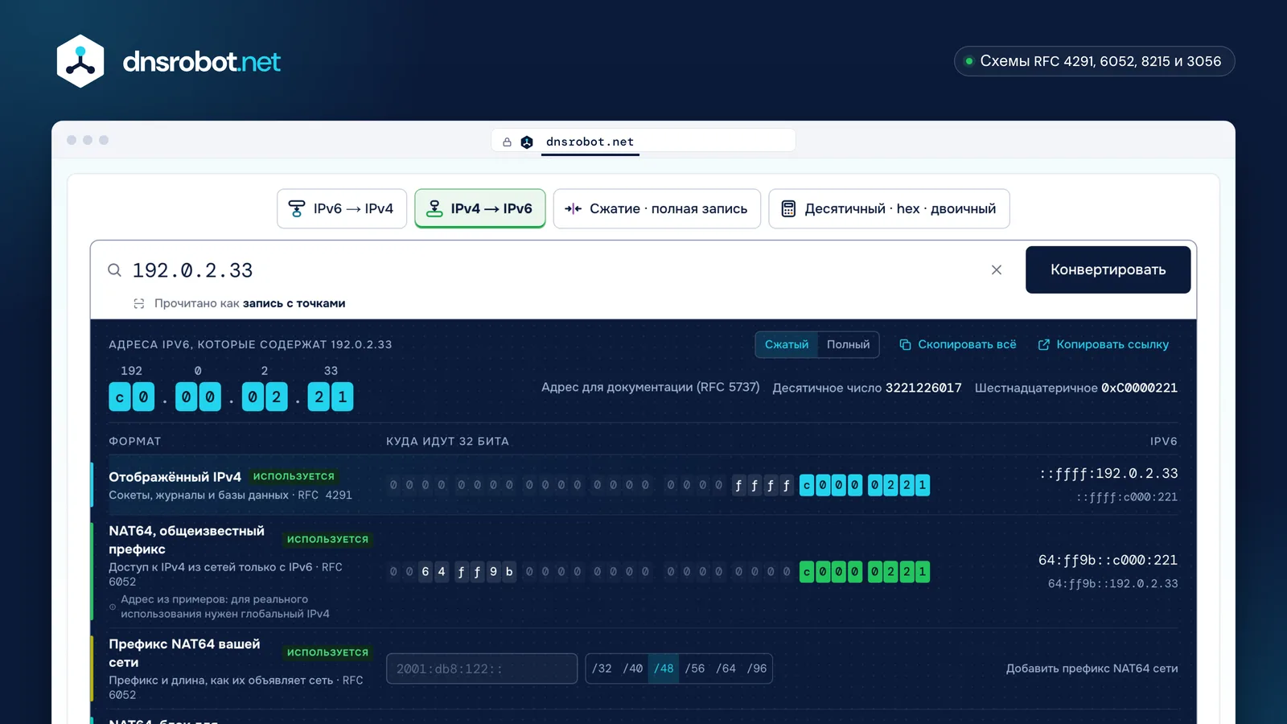Click the browser address bar lock icon
This screenshot has width=1287, height=724.
507,142
